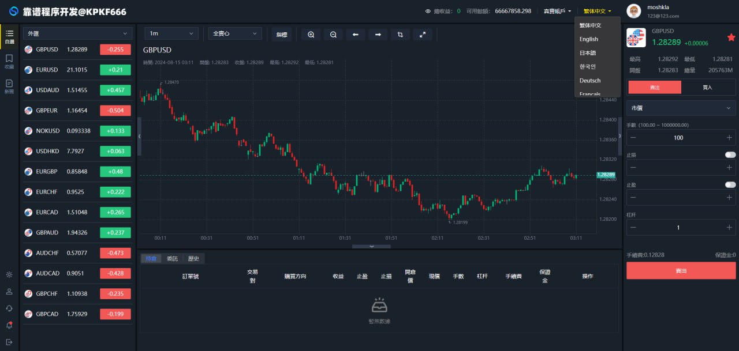Open the 1m timeframe dropdown

pos(171,34)
